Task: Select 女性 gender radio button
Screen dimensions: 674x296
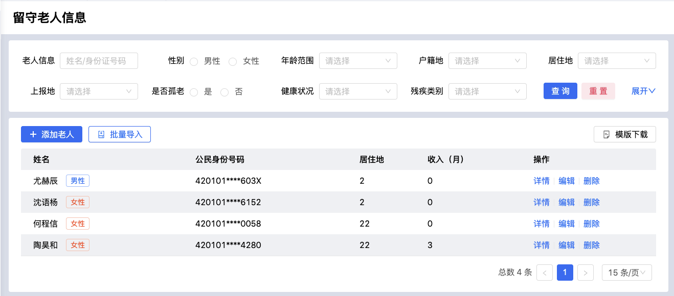Action: [233, 61]
